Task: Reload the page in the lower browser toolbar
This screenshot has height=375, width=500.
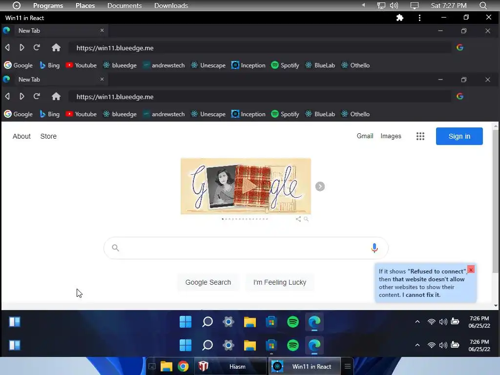Action: point(37,96)
